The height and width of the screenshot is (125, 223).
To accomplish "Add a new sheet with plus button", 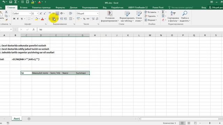I will tap(29, 119).
